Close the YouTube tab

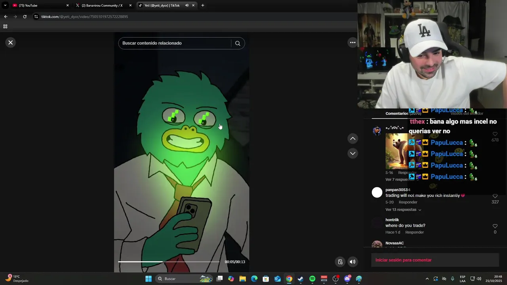(x=67, y=6)
